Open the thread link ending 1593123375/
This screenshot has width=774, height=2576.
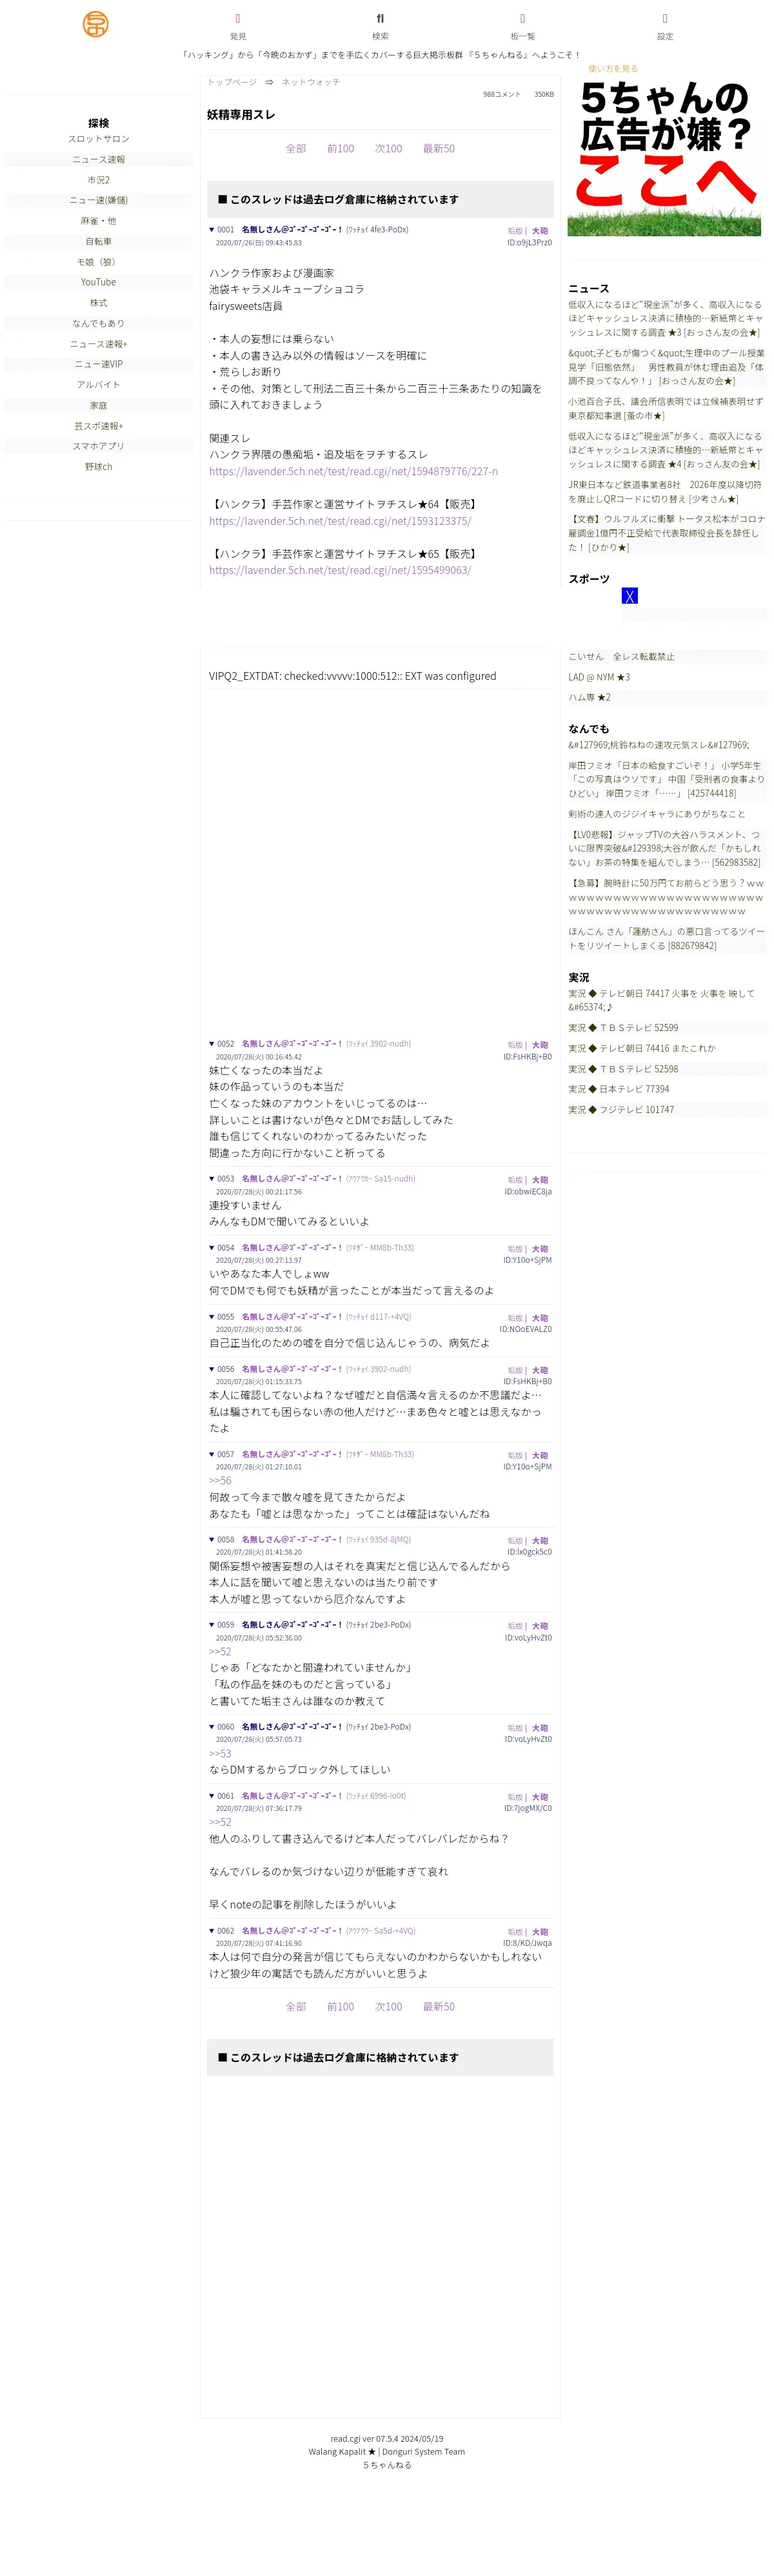339,521
